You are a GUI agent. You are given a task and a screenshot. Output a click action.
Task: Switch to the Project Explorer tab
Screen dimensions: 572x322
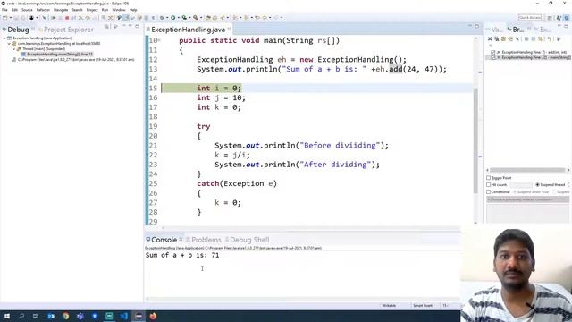point(65,30)
